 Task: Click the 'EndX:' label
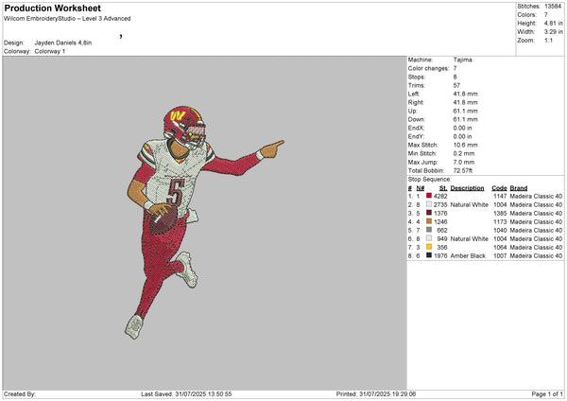click(416, 128)
